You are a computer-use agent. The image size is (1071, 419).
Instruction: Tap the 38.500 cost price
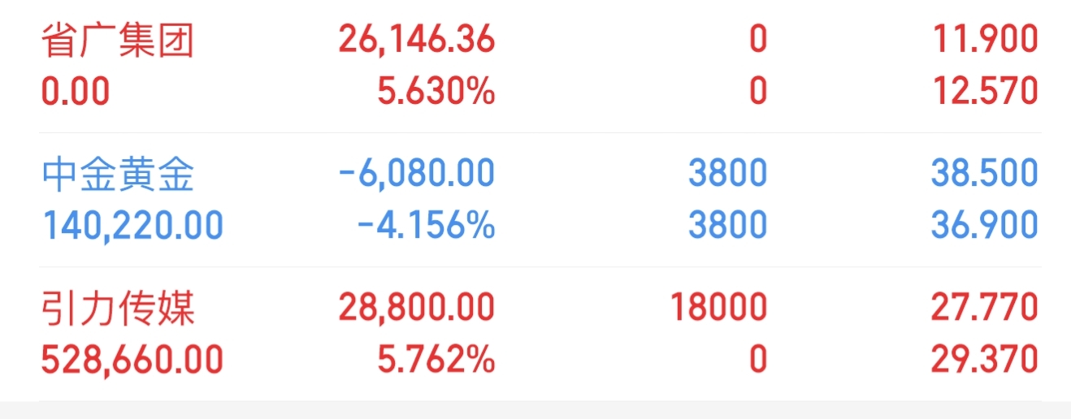pyautogui.click(x=984, y=174)
